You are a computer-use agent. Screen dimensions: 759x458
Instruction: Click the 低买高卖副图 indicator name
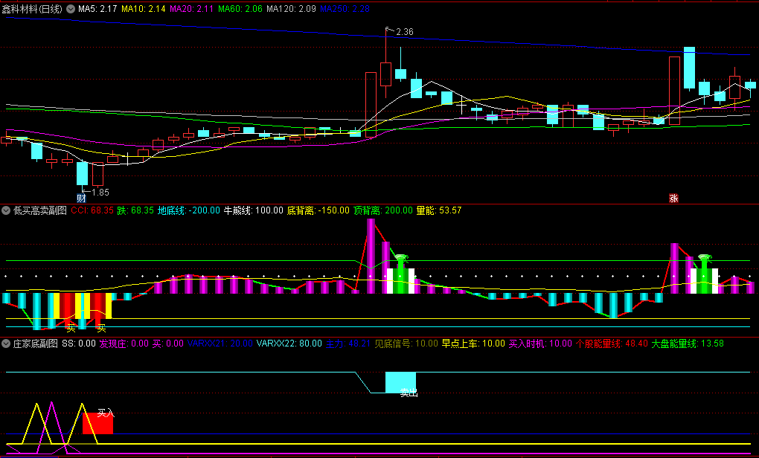click(39, 210)
